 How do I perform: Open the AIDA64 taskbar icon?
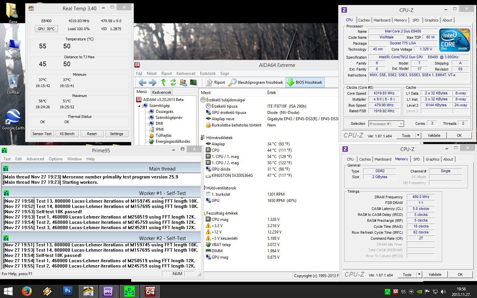pos(150,291)
